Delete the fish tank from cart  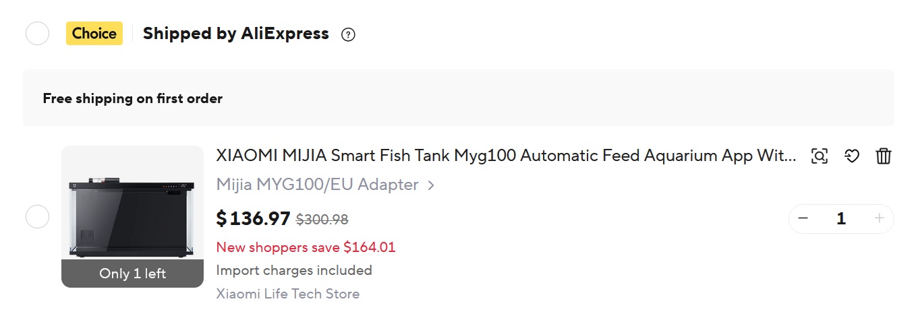tap(884, 156)
